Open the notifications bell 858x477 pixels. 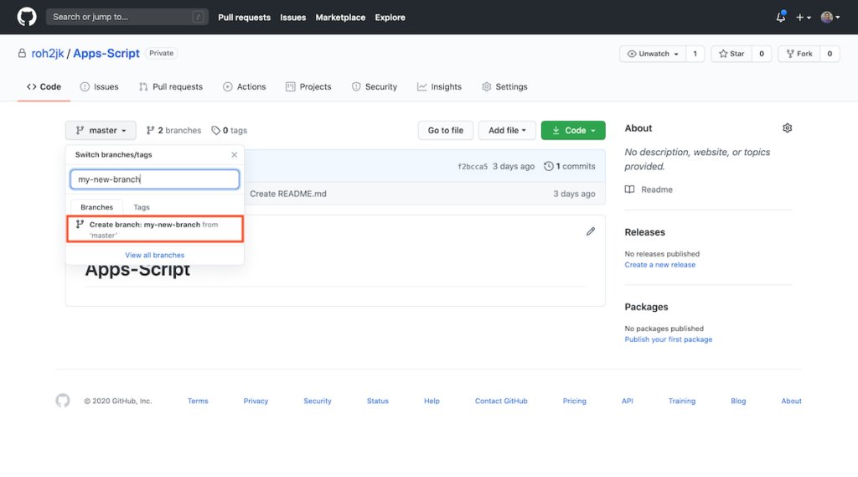click(781, 17)
